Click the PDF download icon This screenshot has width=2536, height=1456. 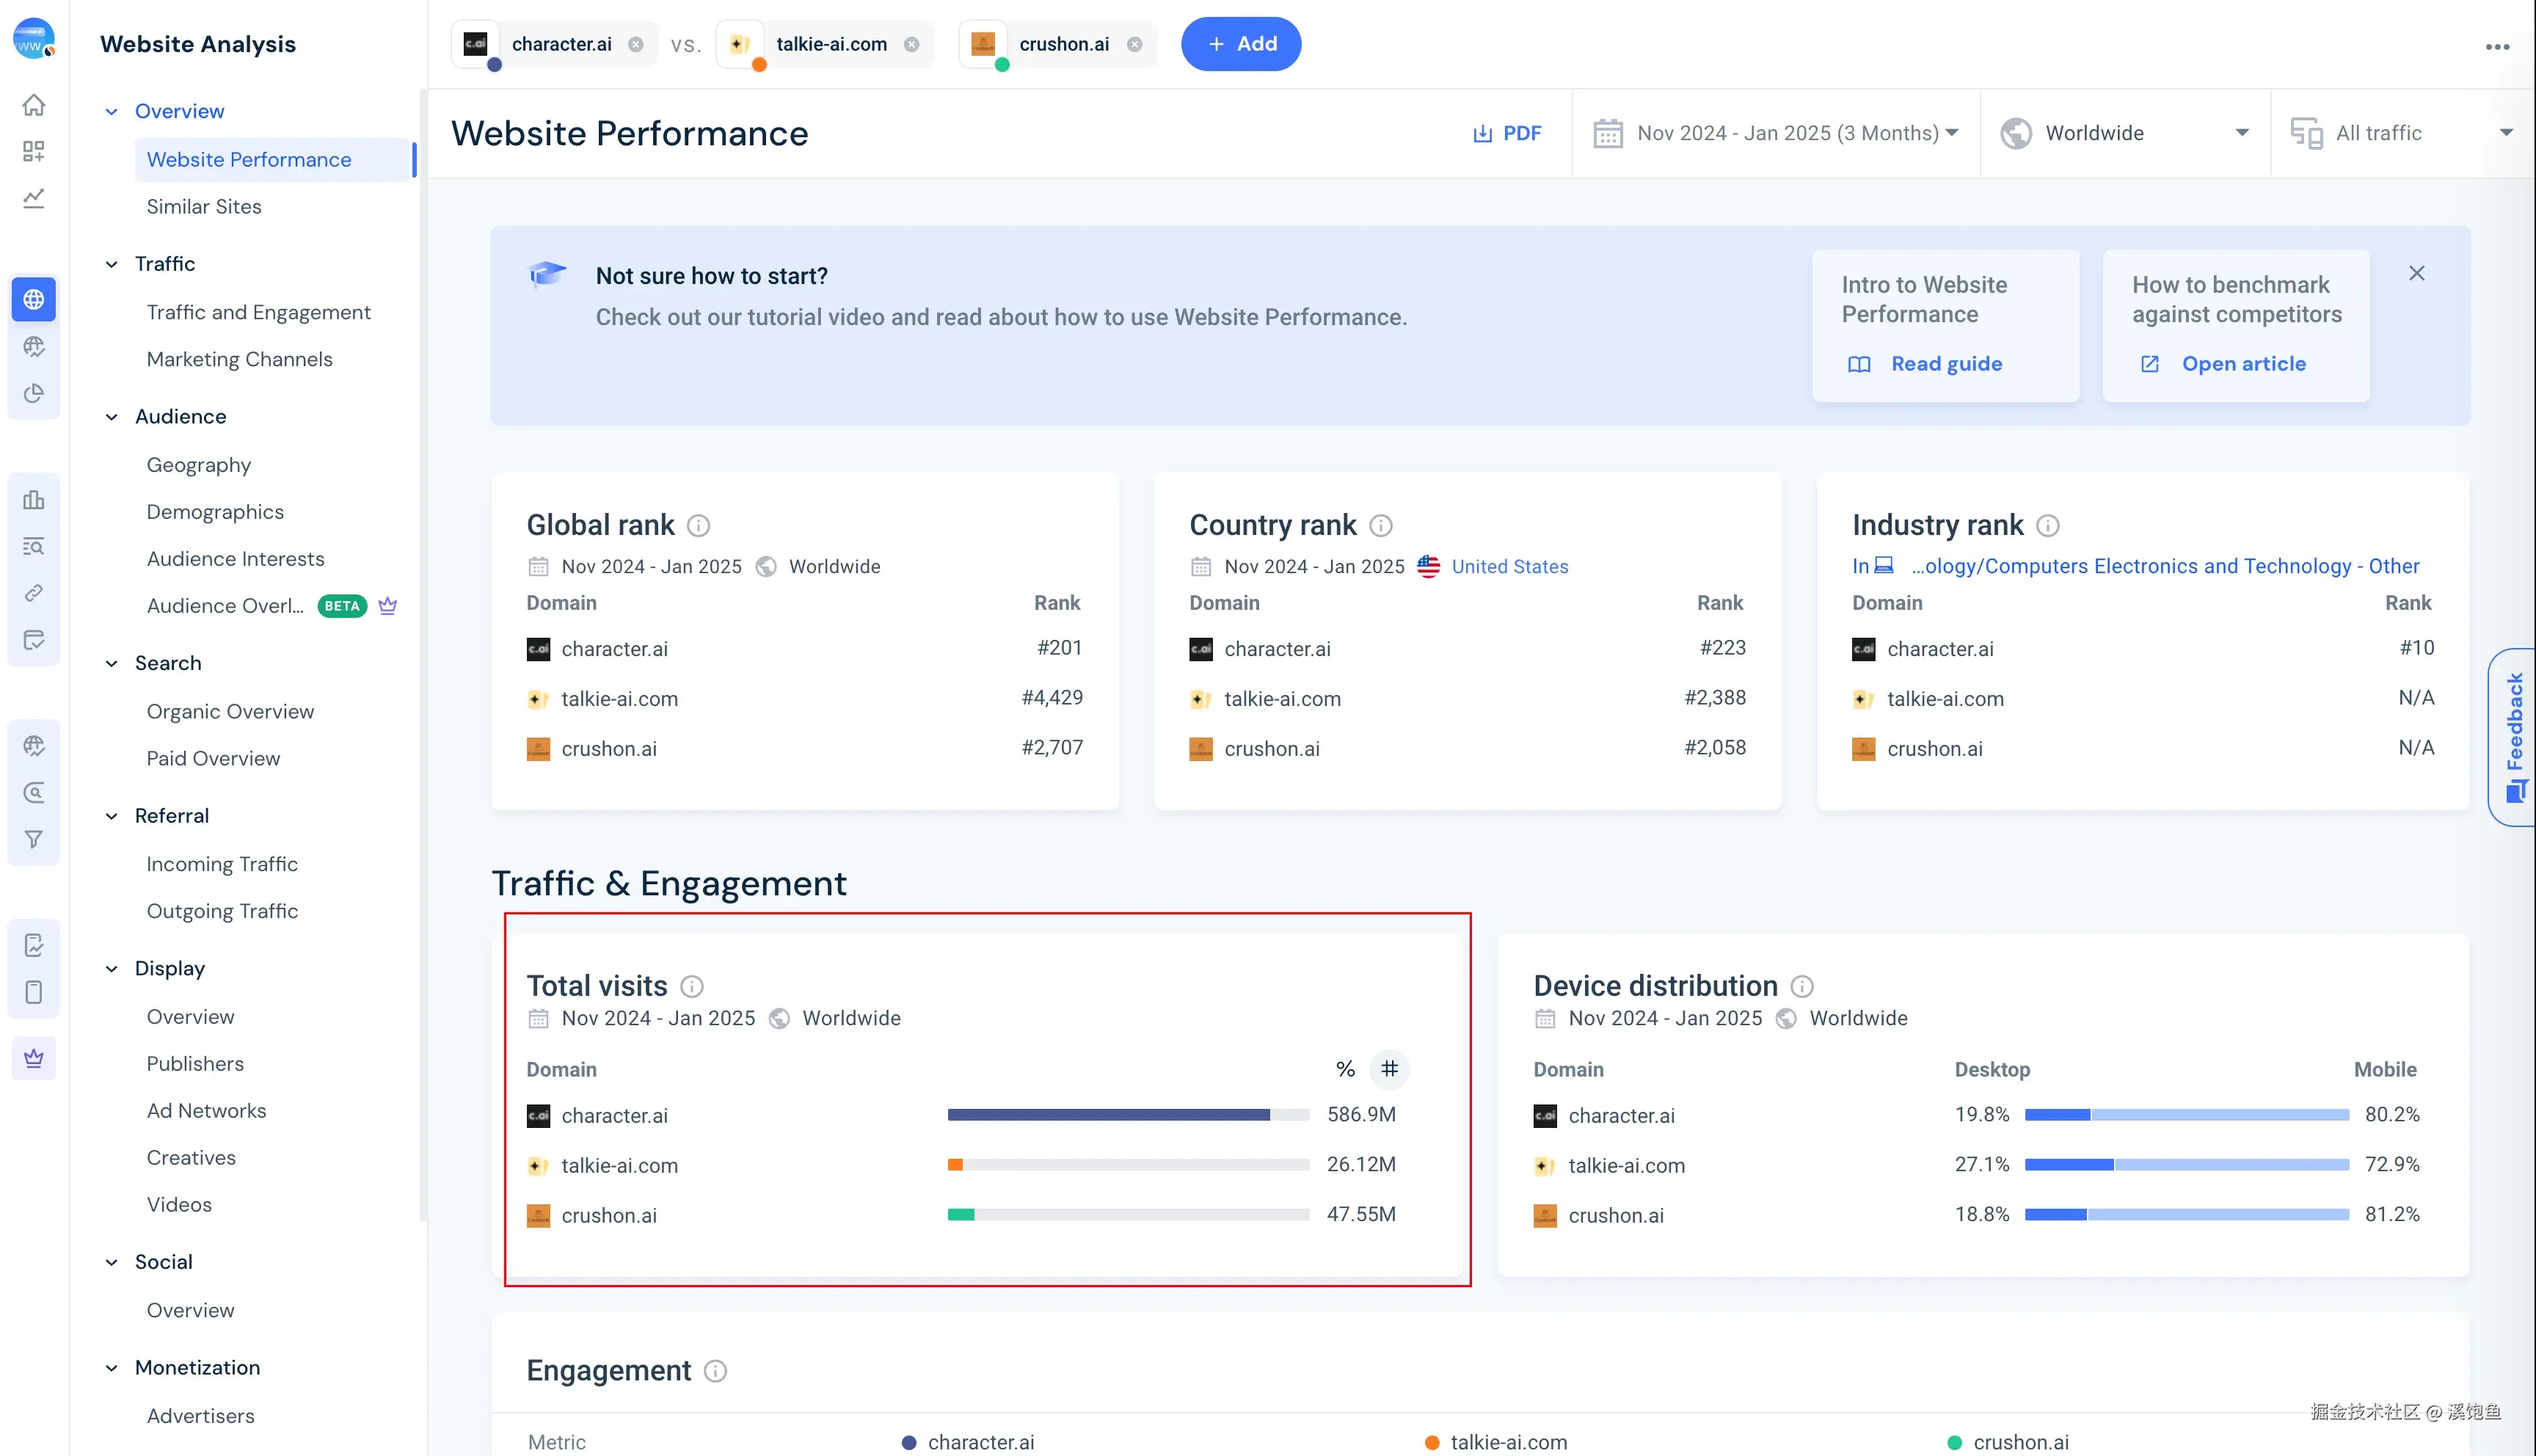click(1482, 133)
